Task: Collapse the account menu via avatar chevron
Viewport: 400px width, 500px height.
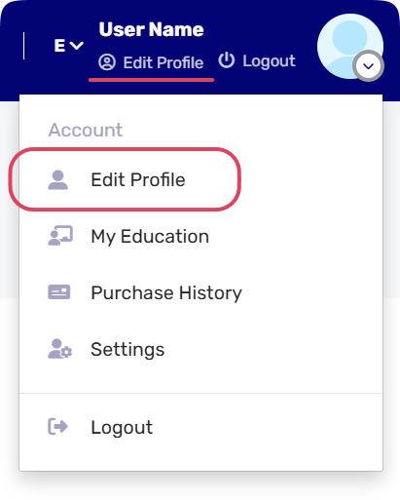Action: coord(368,66)
